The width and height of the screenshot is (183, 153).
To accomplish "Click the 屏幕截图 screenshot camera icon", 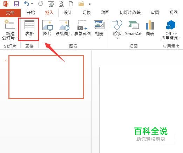I will 82,25.
